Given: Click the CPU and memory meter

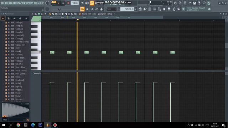Looking at the screenshot, I should coord(161,3).
